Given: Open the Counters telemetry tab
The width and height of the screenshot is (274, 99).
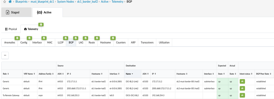Looking at the screenshot, I should coord(121,42).
